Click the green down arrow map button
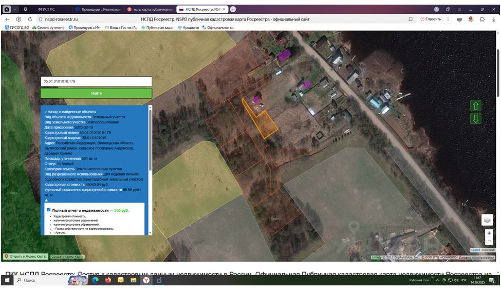This screenshot has width=501, height=290. tap(475, 119)
